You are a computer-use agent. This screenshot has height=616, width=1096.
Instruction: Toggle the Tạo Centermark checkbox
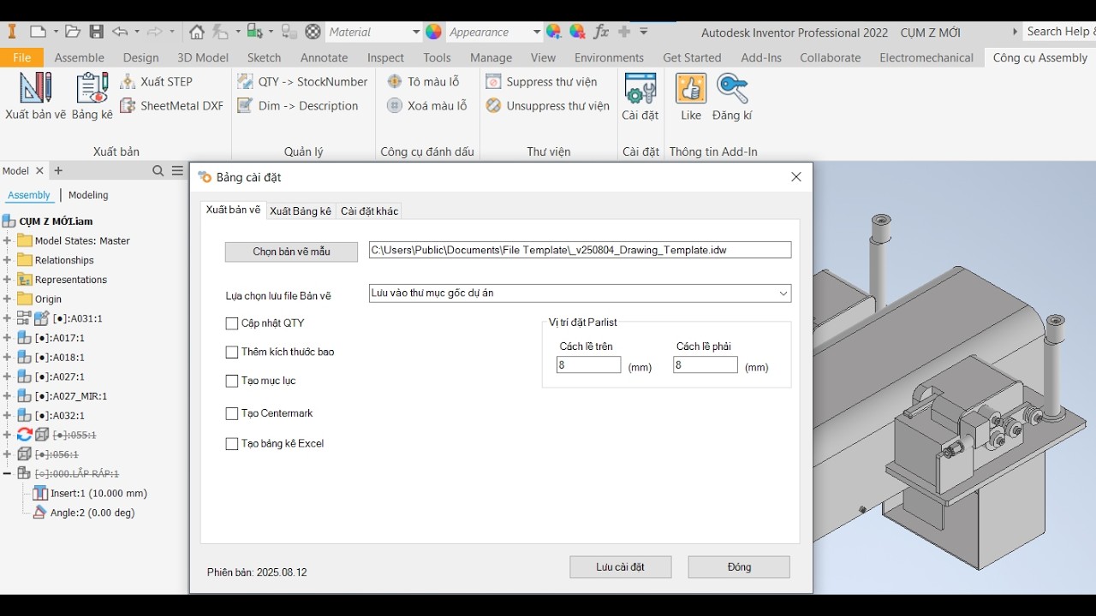(x=232, y=413)
